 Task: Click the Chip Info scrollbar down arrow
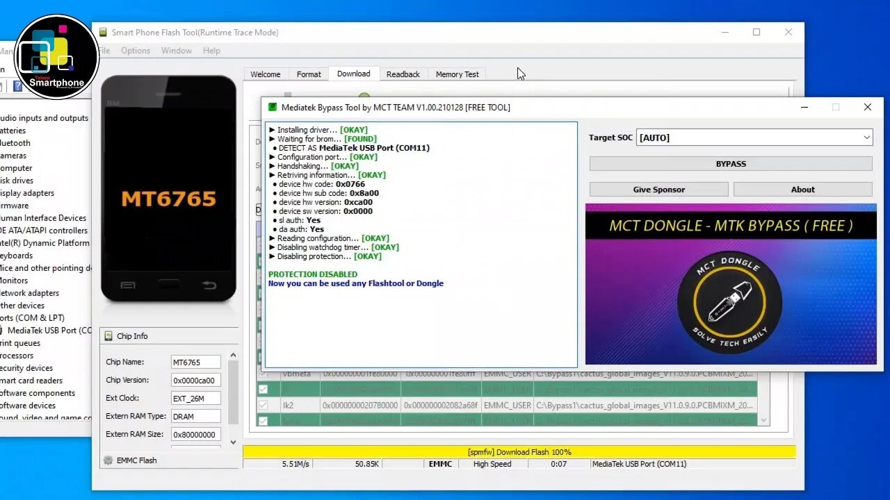click(x=233, y=442)
